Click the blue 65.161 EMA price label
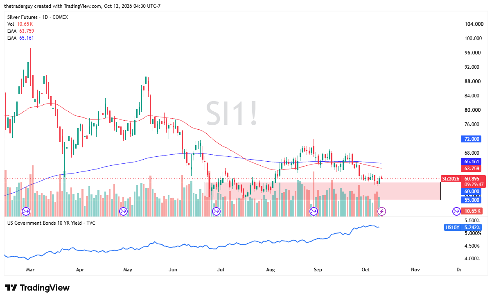This screenshot has width=492, height=300. (472, 161)
